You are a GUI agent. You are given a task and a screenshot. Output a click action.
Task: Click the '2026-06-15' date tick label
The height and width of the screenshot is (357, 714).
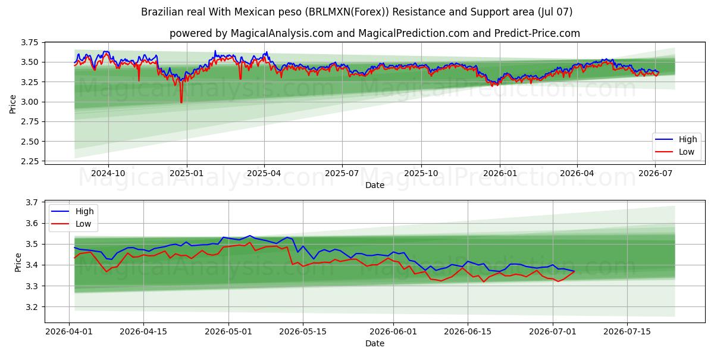click(468, 331)
